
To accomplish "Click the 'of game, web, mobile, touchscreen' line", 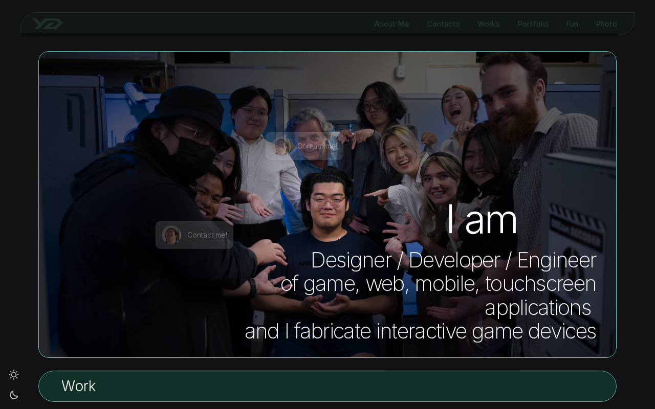I will (x=439, y=284).
